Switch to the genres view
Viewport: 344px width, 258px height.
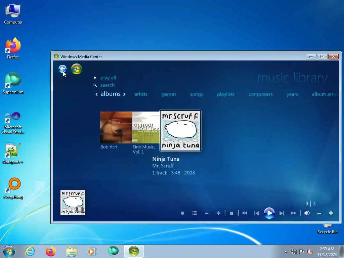point(169,94)
